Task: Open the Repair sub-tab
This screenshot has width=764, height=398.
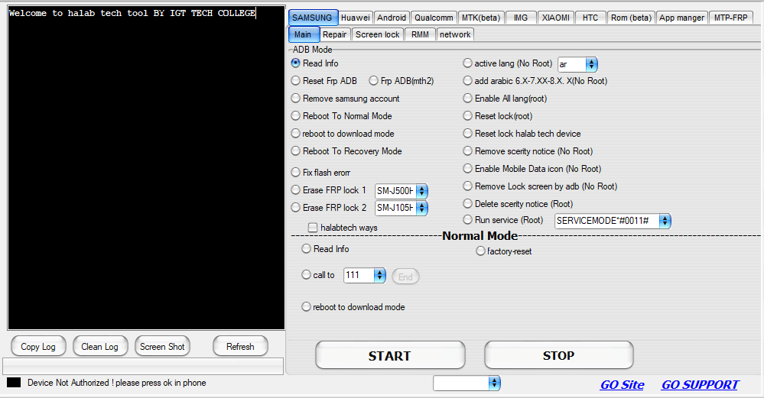Action: (334, 35)
